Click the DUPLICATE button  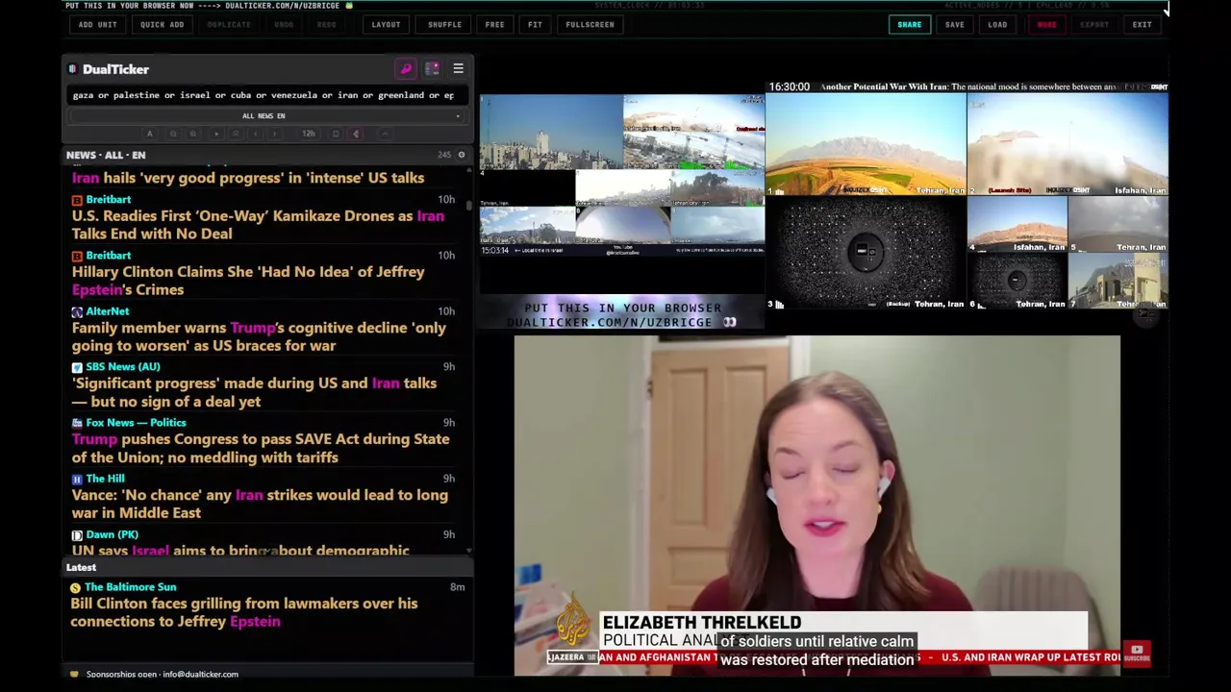point(229,24)
